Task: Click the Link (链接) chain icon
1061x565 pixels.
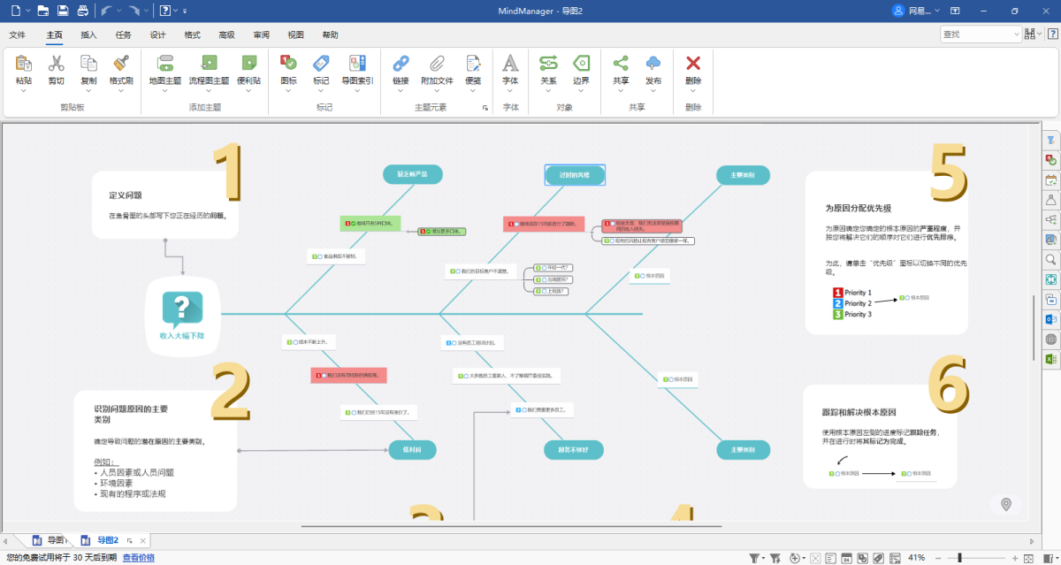Action: click(401, 63)
